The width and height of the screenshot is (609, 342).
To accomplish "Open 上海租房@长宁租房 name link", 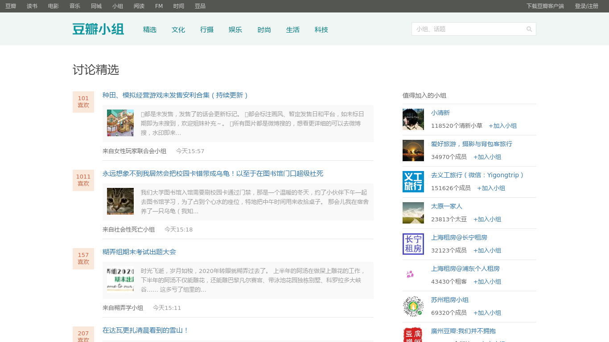I will pyautogui.click(x=459, y=238).
